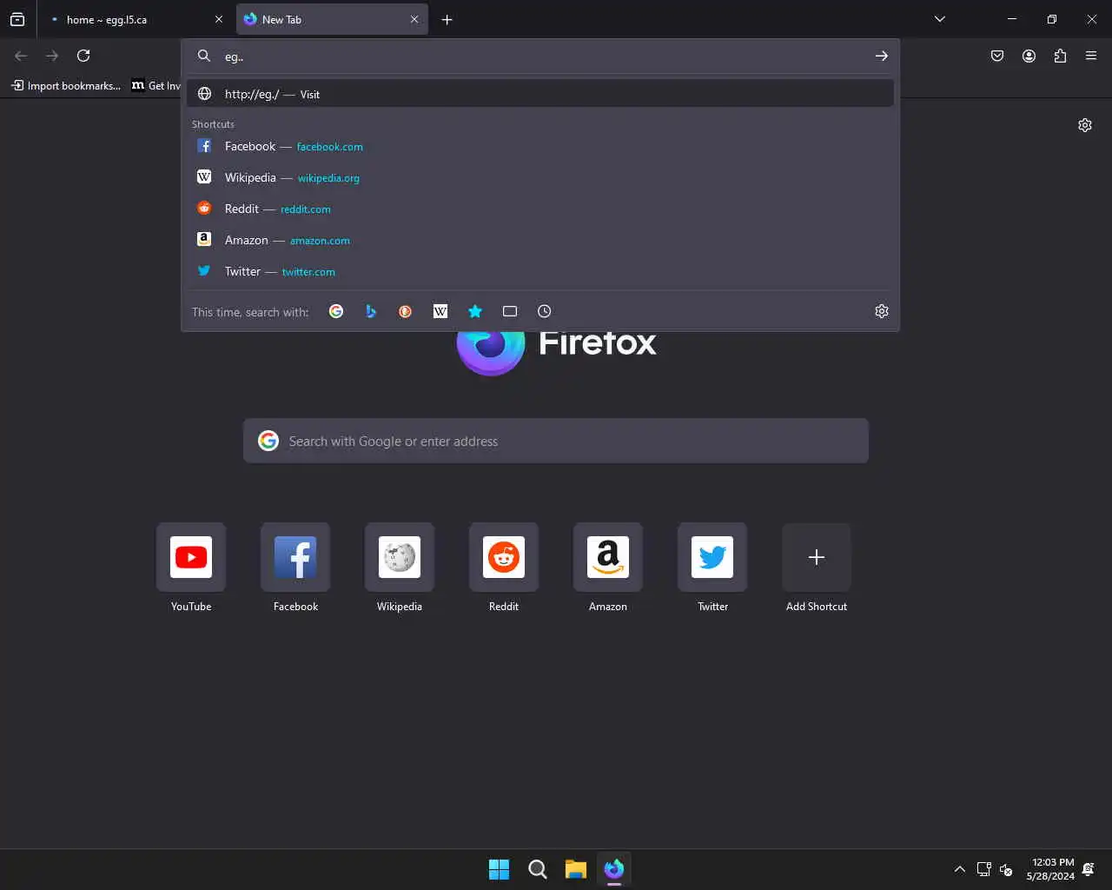The image size is (1112, 890).
Task: Choose Twitter twitter.com shortcut suggestion
Action: pos(540,271)
